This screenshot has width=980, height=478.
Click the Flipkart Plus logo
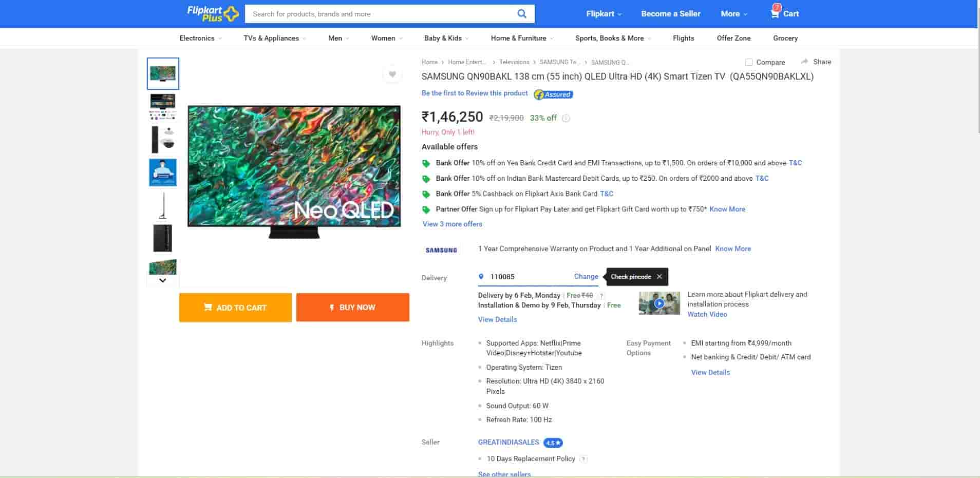click(213, 13)
